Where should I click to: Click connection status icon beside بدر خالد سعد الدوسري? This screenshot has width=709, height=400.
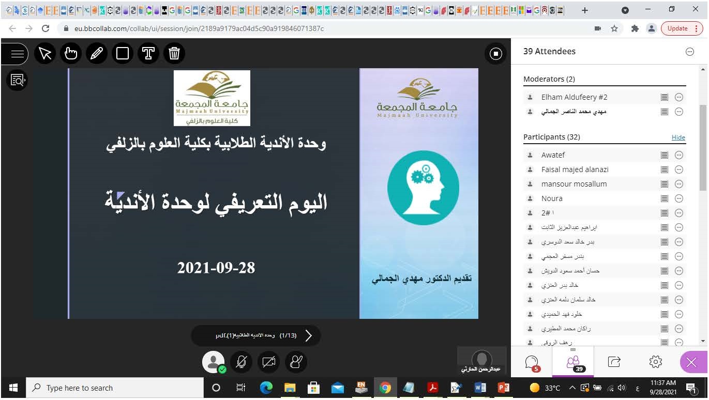[665, 242]
